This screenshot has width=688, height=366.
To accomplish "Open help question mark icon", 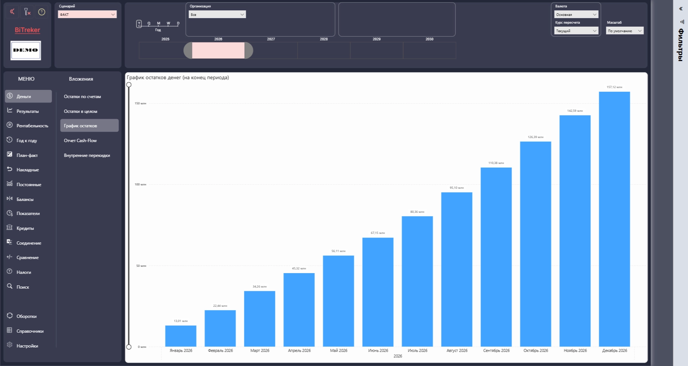I will click(42, 12).
